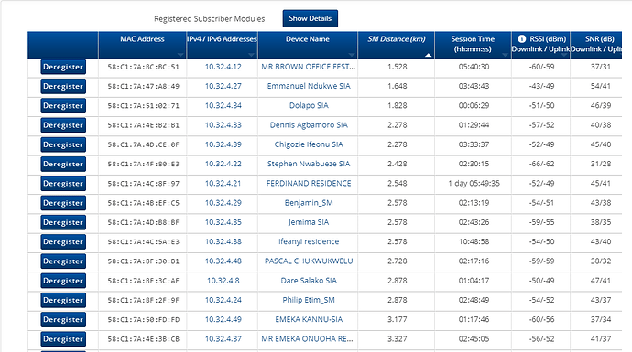Deregister PASCAL CHUKWUKWELU module
632x352 pixels.
click(x=63, y=261)
